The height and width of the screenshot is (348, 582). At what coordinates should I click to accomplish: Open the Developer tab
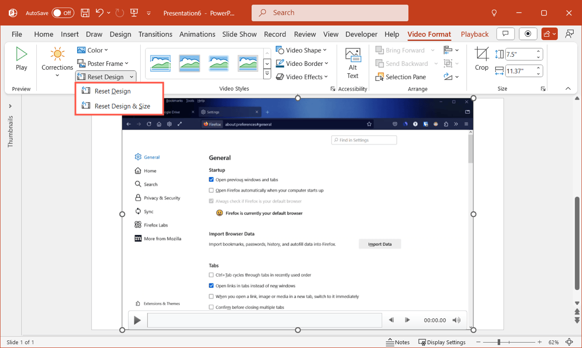coord(361,34)
